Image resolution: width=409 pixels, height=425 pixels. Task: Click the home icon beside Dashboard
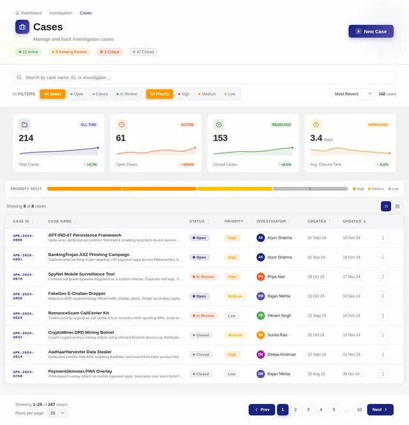tap(17, 13)
